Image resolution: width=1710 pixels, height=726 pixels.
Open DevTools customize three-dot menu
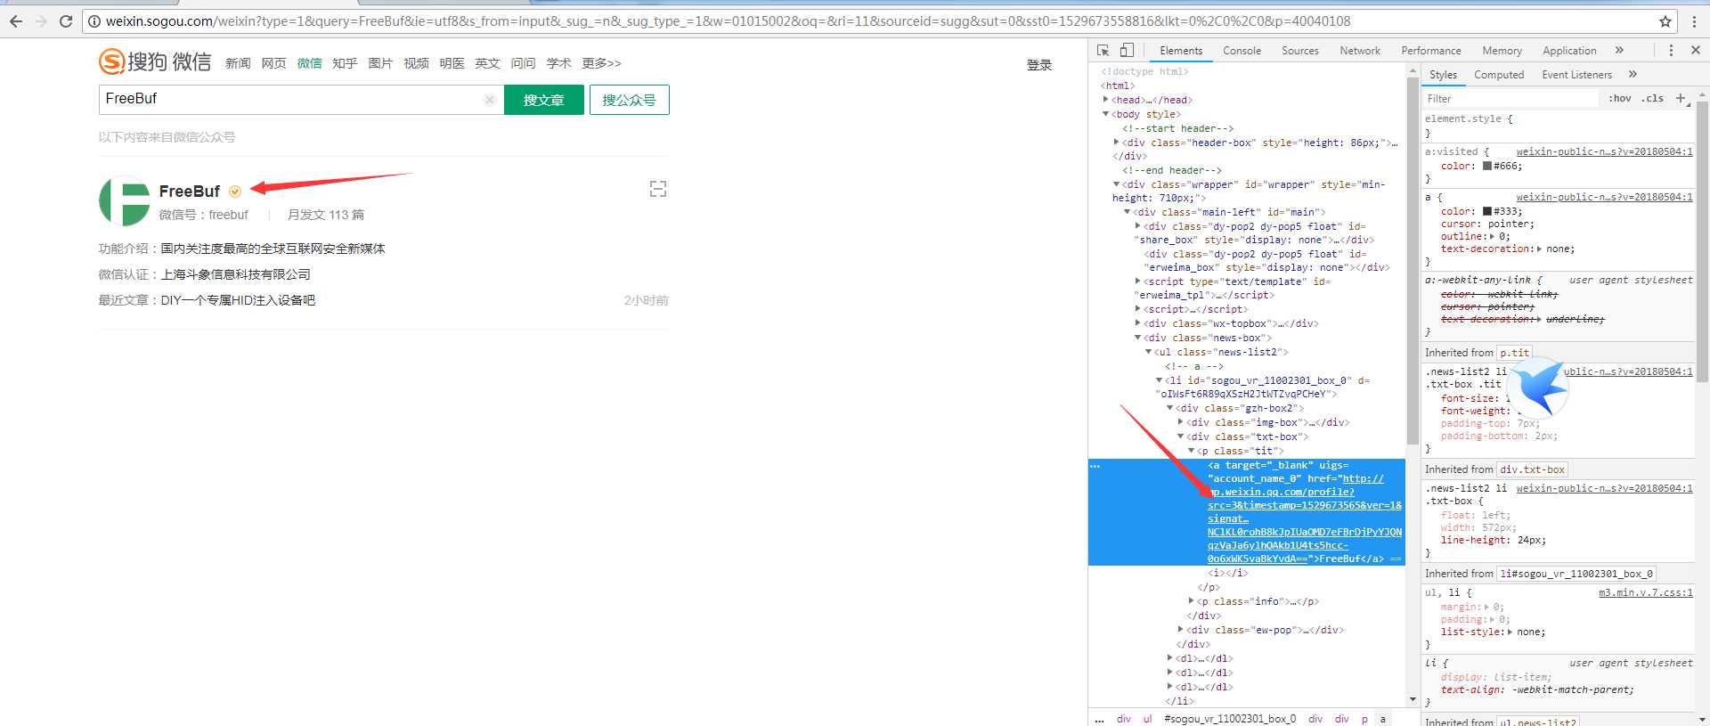click(x=1671, y=51)
